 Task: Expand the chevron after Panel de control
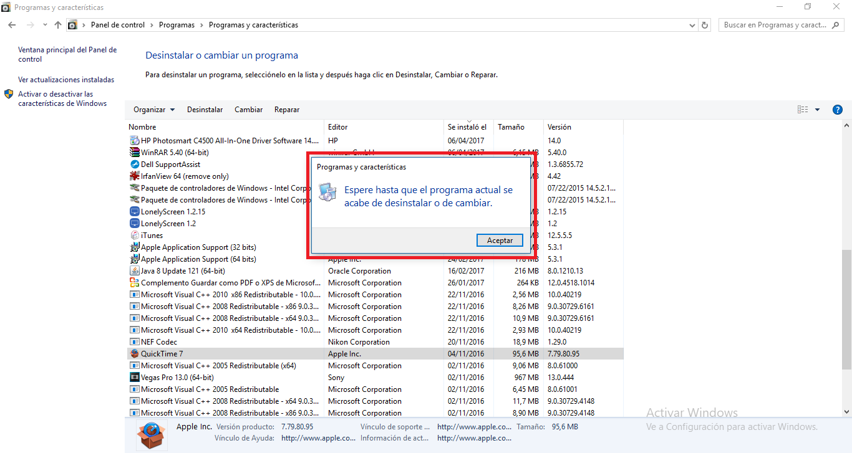pos(152,25)
